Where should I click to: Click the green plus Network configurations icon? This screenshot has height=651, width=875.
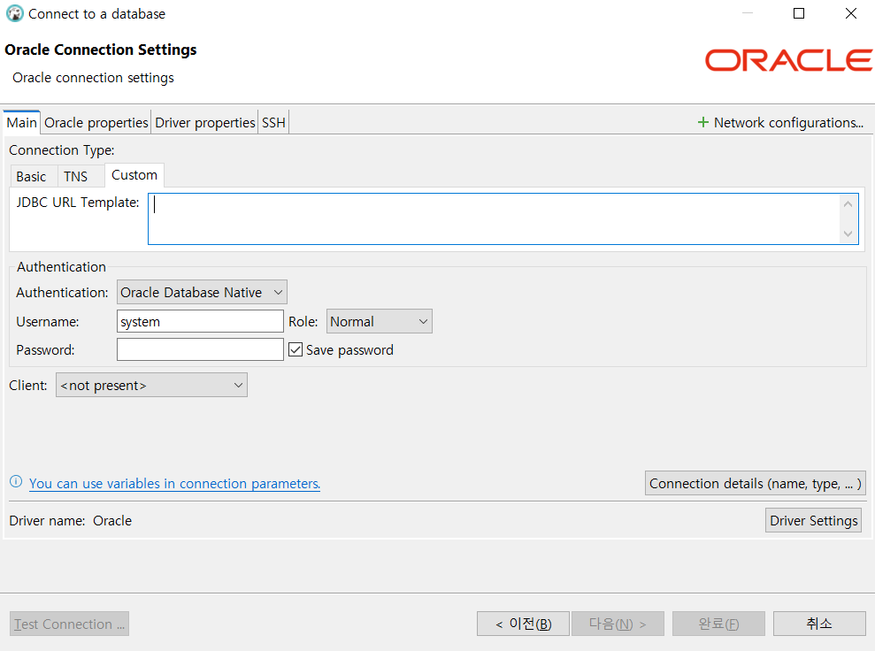[x=703, y=122]
